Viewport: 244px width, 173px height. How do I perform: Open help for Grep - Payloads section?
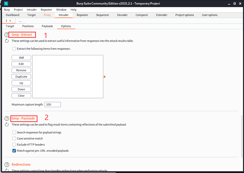click(x=7, y=118)
